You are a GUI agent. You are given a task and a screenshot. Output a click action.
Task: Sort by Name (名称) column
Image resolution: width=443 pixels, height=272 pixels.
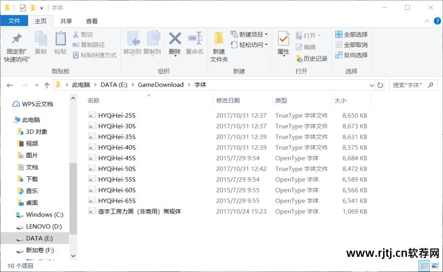click(x=93, y=101)
